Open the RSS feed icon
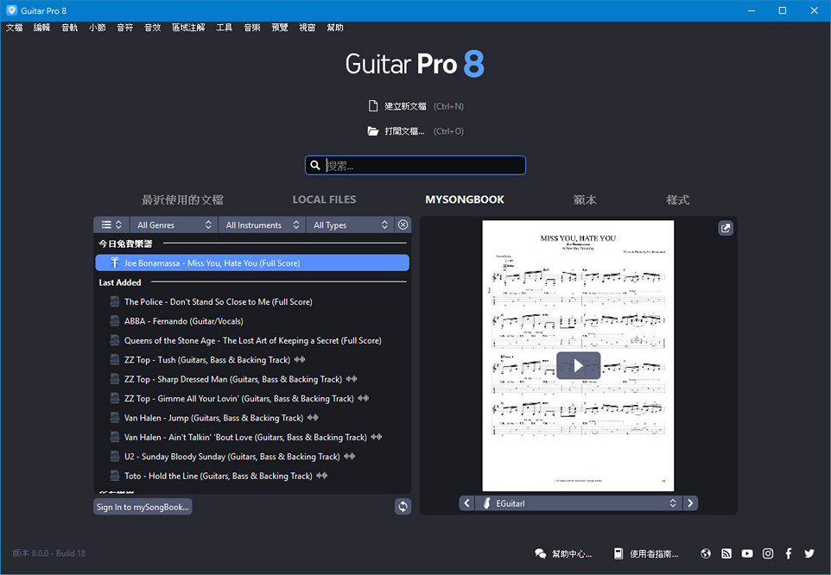The width and height of the screenshot is (831, 575). 726,553
